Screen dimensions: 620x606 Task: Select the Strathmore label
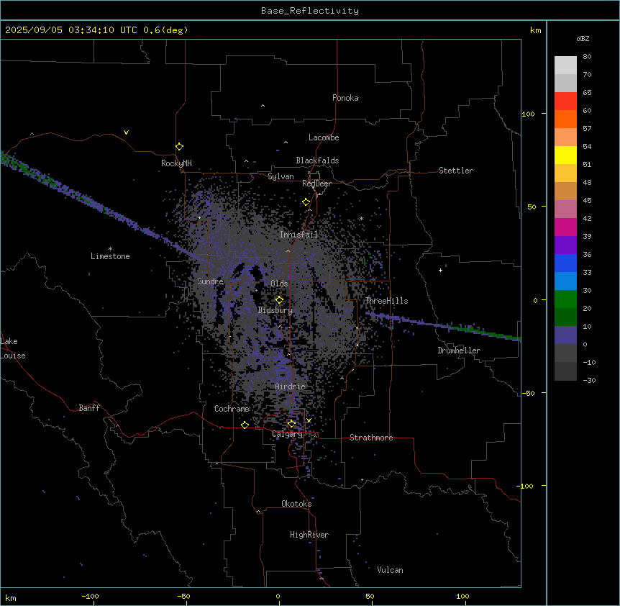[x=371, y=438]
